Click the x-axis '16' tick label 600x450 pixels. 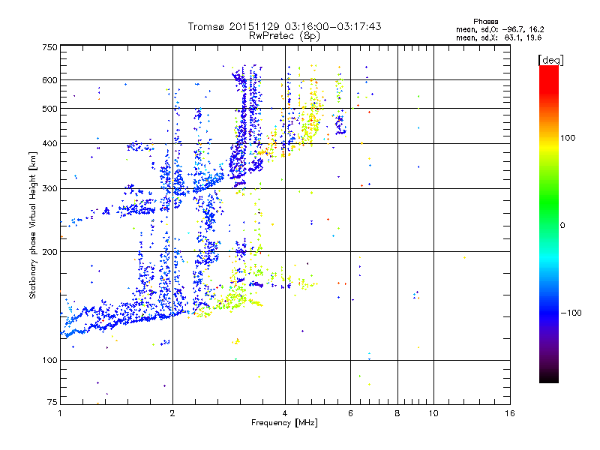click(510, 413)
